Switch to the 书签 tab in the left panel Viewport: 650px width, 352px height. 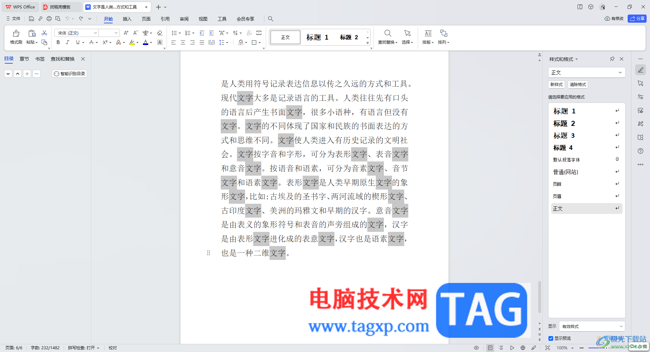[x=40, y=59]
